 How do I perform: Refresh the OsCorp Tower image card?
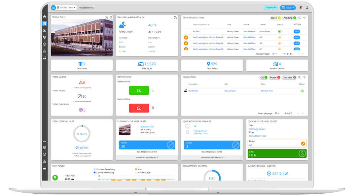(x=111, y=17)
